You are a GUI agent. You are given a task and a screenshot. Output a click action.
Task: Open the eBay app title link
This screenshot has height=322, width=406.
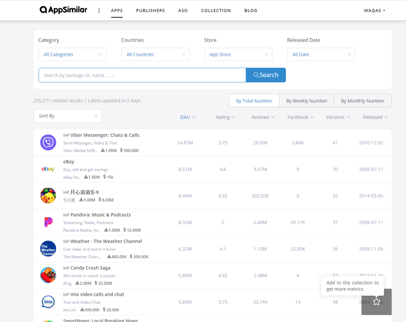[69, 161]
